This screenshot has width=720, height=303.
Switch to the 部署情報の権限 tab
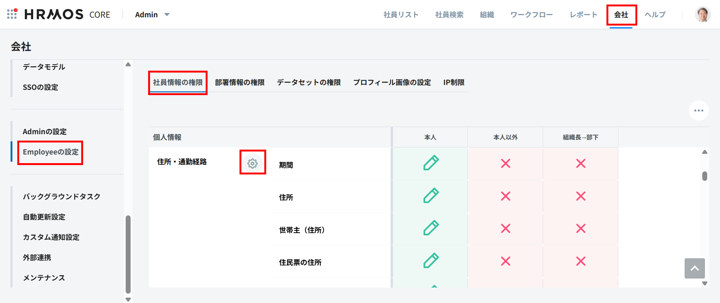pyautogui.click(x=239, y=82)
